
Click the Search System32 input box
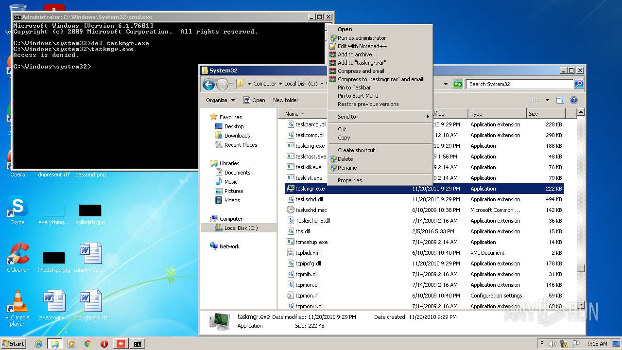point(519,84)
